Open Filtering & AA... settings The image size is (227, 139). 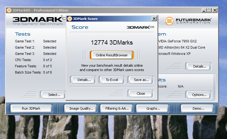click(x=117, y=108)
